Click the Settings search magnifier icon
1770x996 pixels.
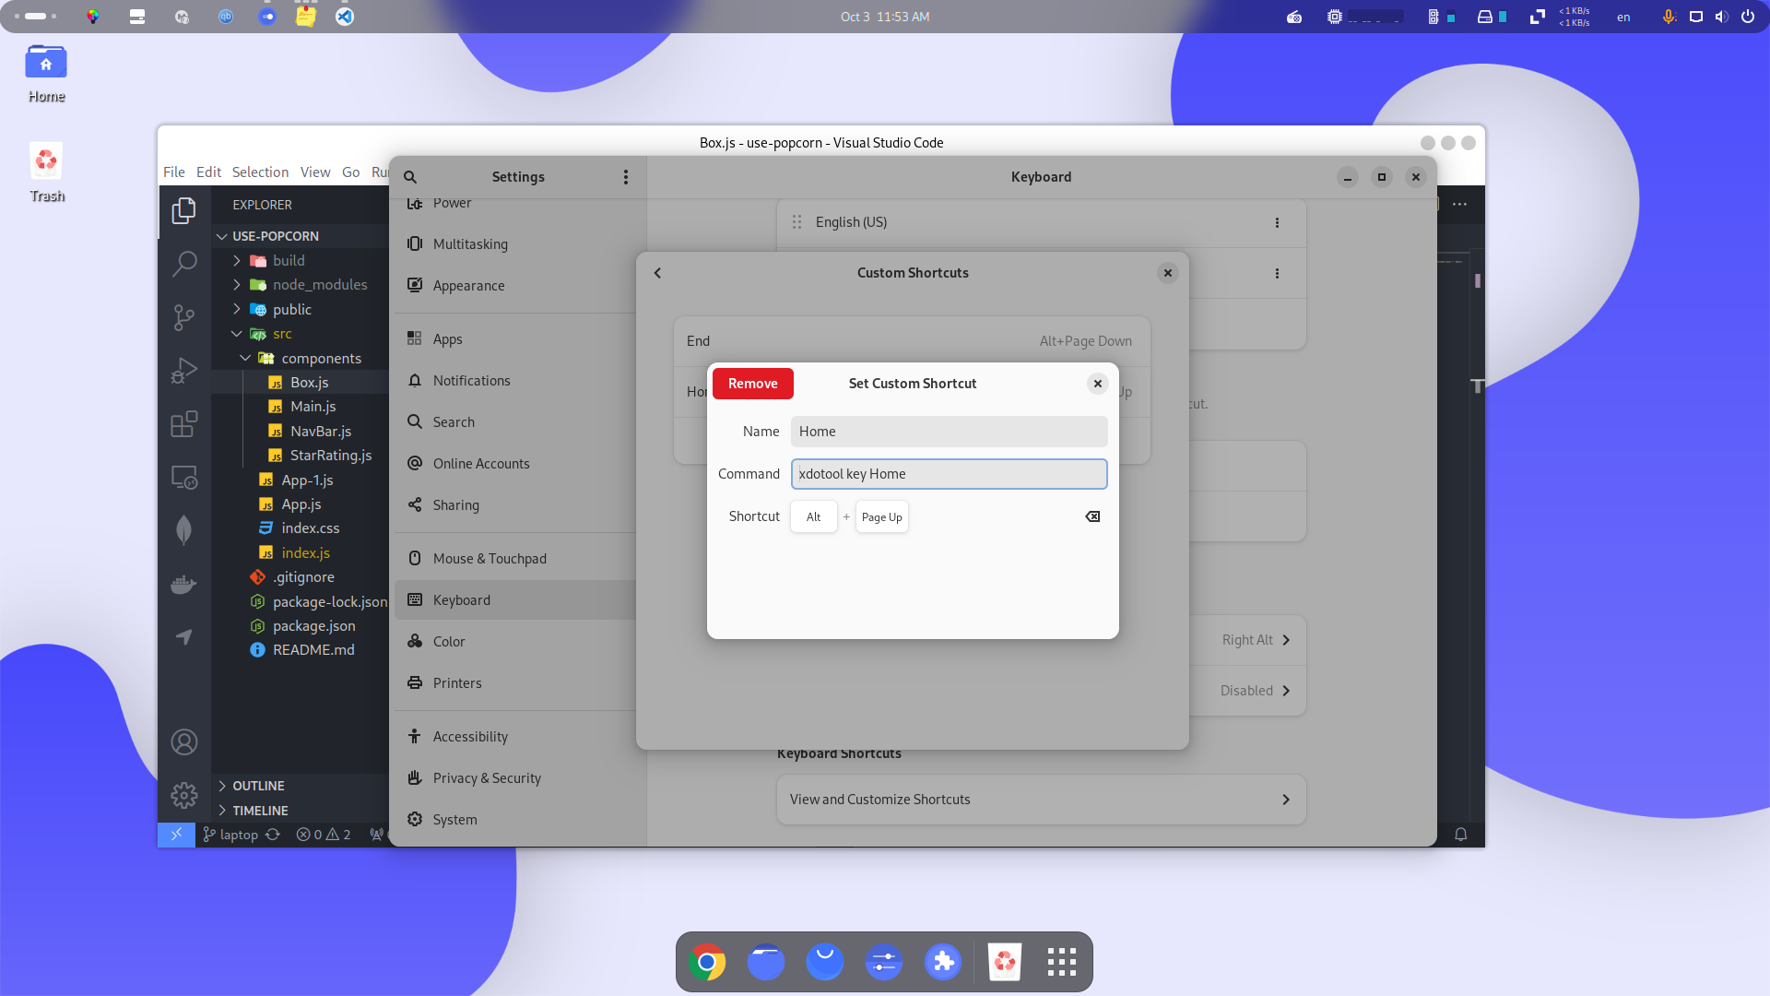pyautogui.click(x=410, y=177)
